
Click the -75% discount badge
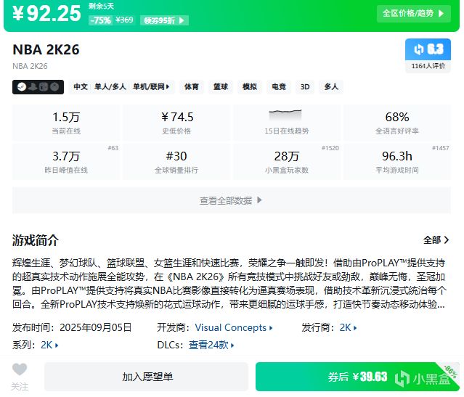coord(100,20)
